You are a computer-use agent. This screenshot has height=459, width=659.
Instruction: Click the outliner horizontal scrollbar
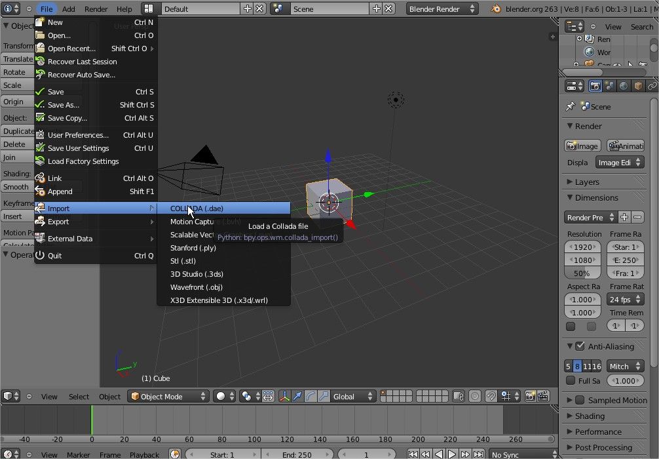point(582,72)
